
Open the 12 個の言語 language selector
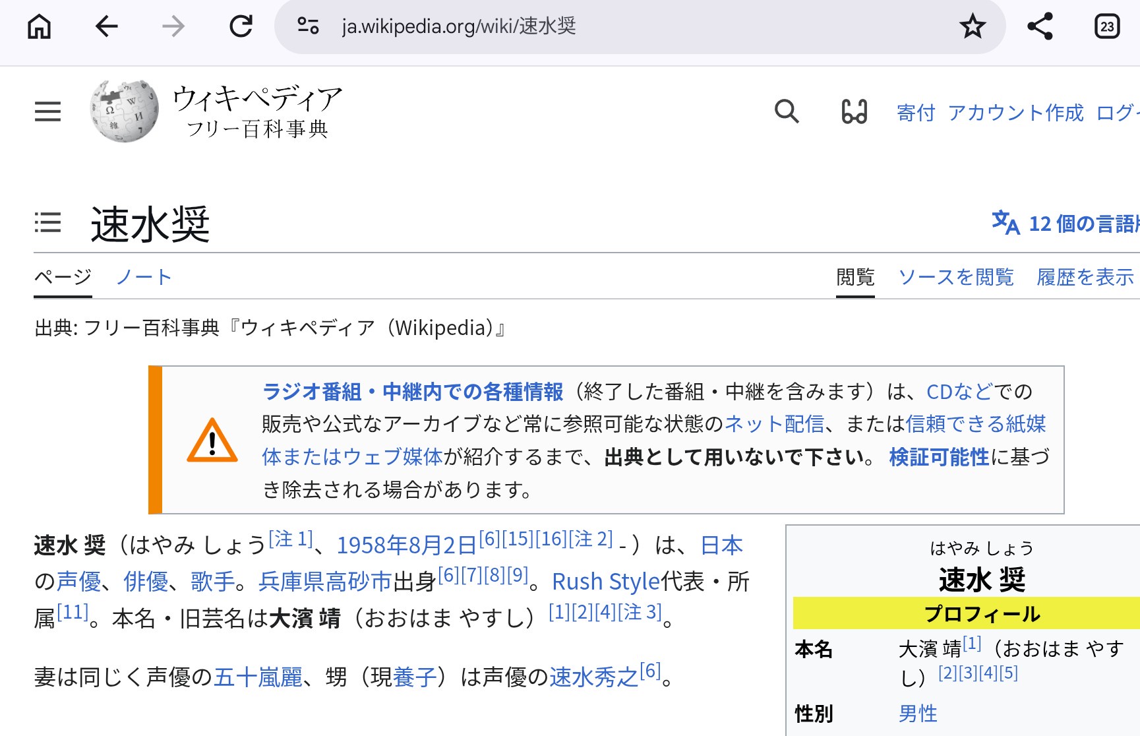[1065, 224]
